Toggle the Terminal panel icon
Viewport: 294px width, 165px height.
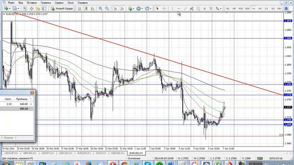pos(44,9)
